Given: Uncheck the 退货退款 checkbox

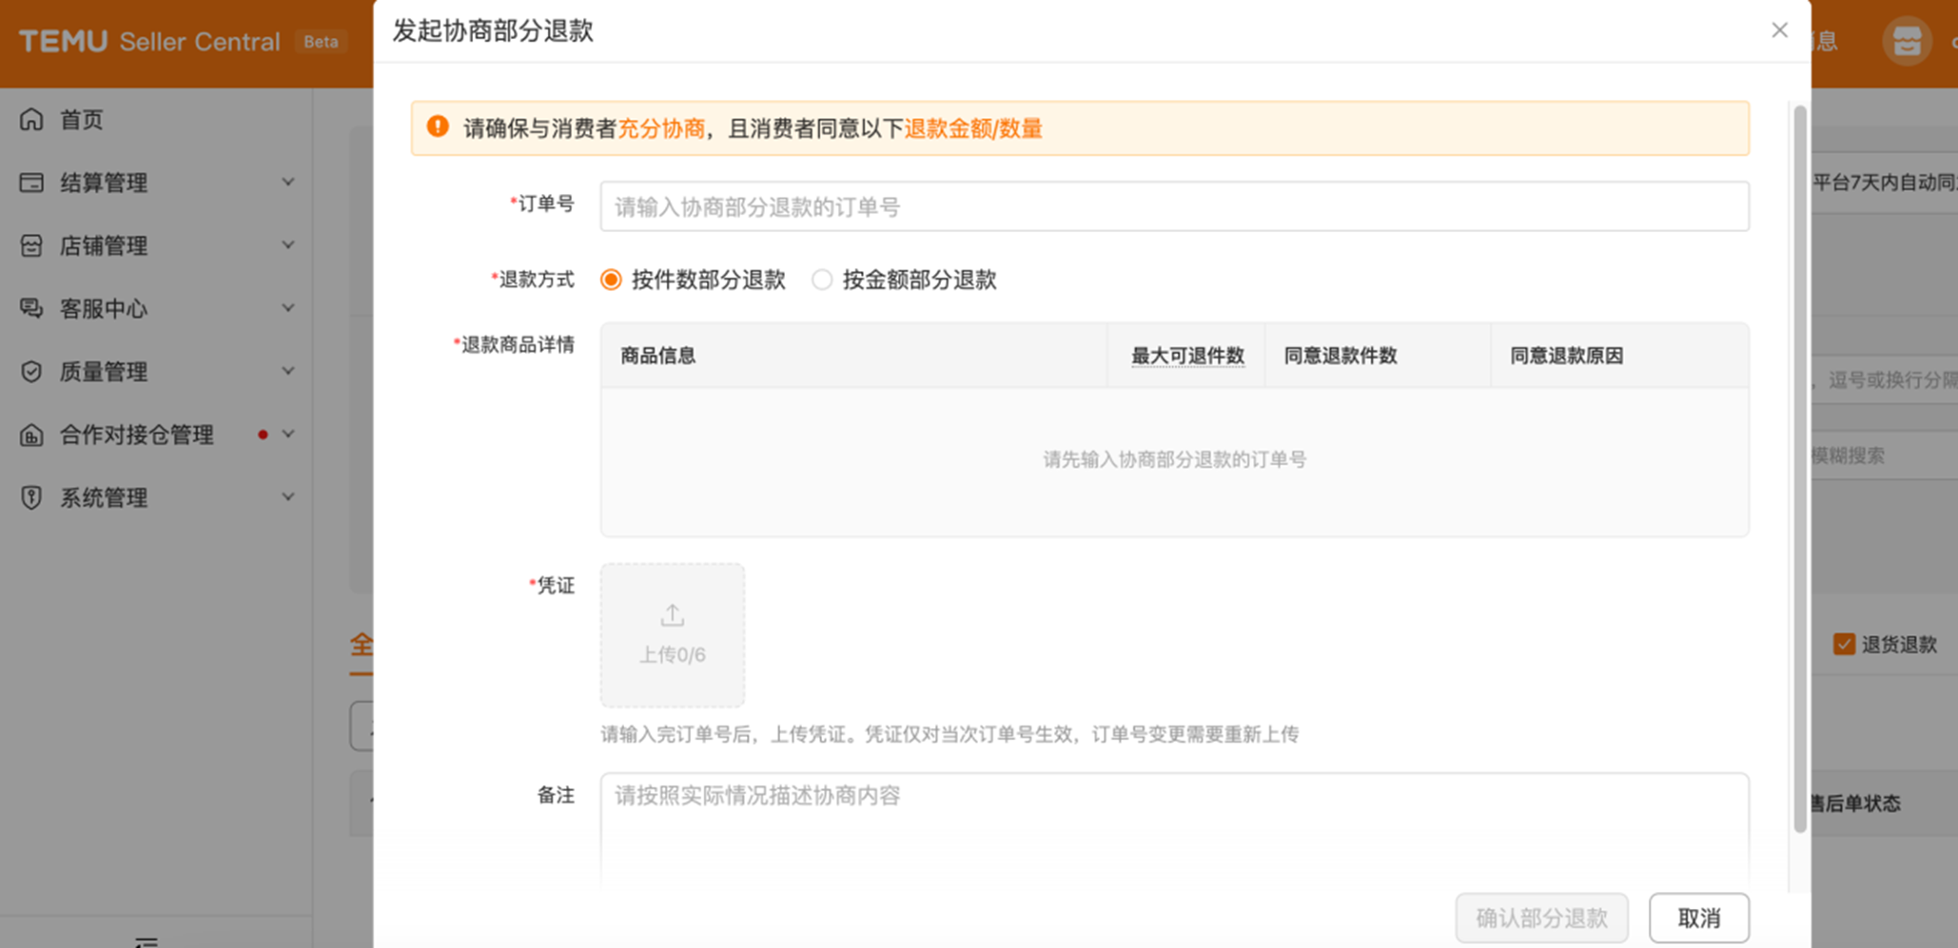Looking at the screenshot, I should pos(1844,645).
